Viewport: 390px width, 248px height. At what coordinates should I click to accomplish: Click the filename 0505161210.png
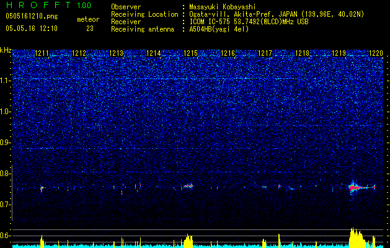pos(32,16)
